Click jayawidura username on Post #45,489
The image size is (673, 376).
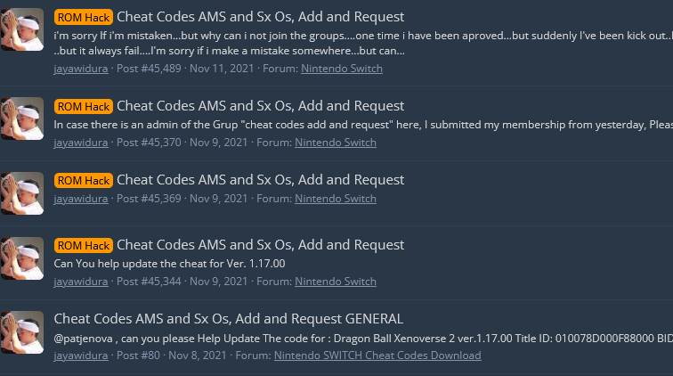tap(81, 69)
